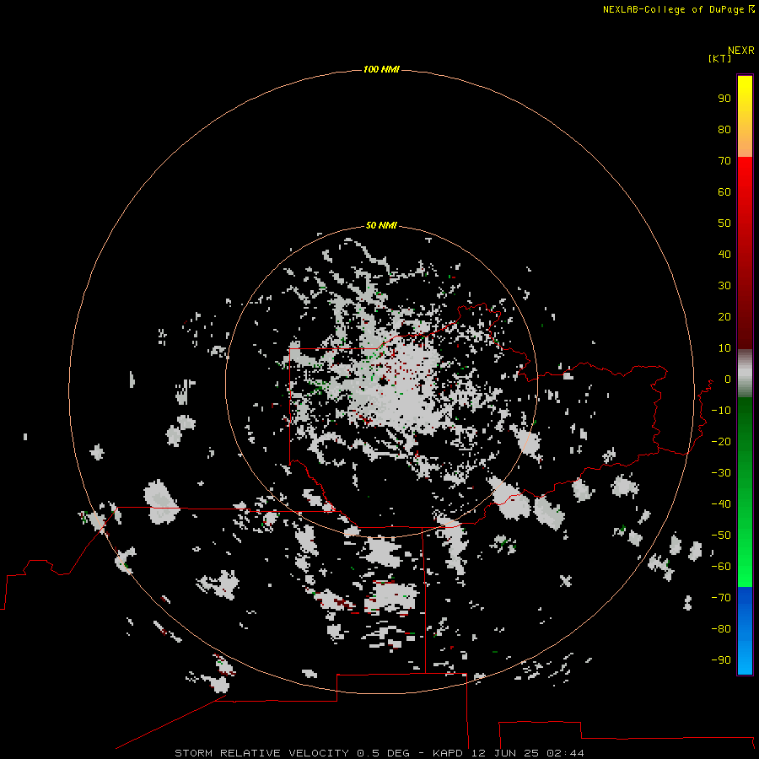Click the 20 value on velocity scale
Screen dimensions: 759x759
724,316
